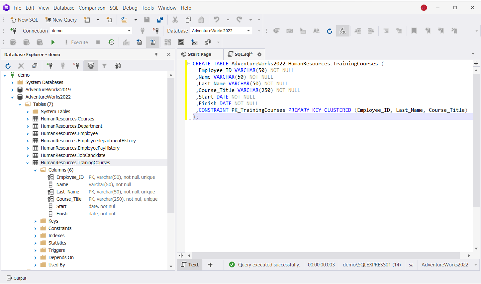Select the Cut icon in the toolbar

pos(175,20)
